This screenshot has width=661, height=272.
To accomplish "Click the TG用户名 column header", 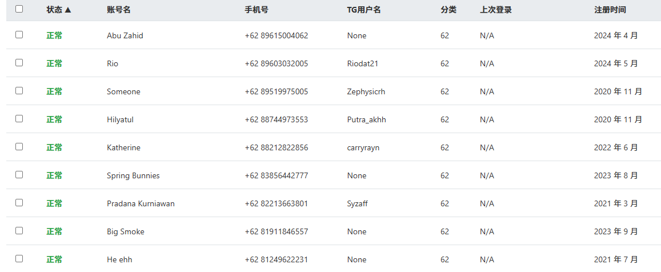I will [364, 10].
